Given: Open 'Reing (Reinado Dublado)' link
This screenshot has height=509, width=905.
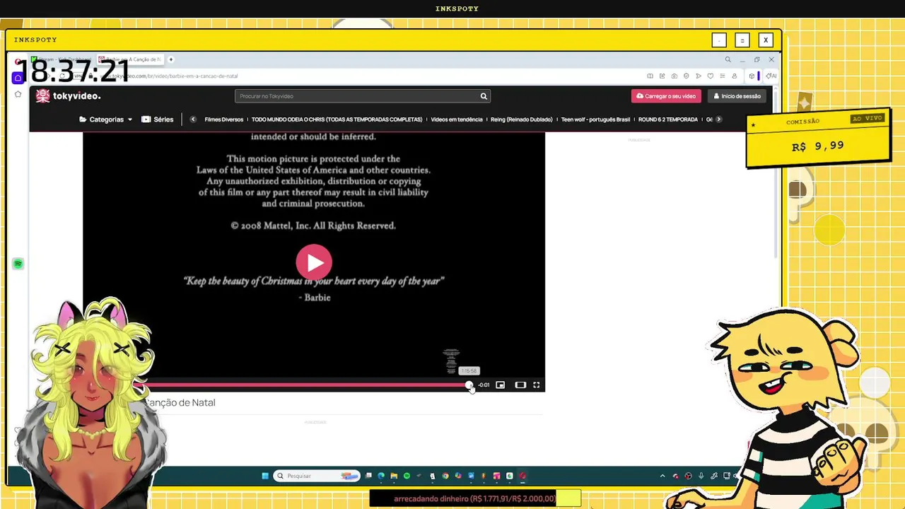Looking at the screenshot, I should (x=522, y=119).
